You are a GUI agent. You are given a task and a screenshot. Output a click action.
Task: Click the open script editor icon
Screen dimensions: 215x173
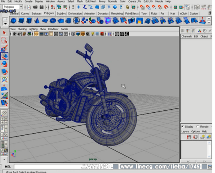[x=210, y=167]
